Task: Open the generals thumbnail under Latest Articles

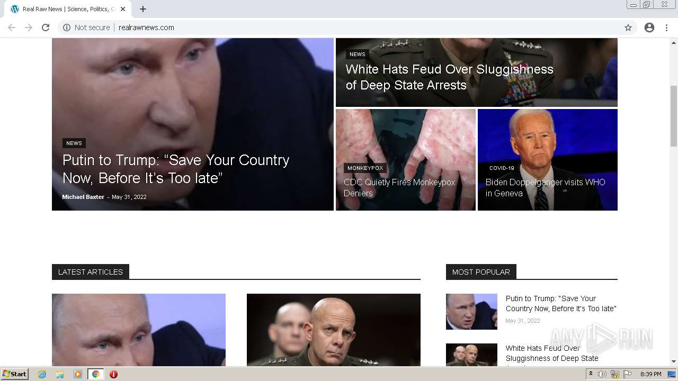Action: click(334, 330)
